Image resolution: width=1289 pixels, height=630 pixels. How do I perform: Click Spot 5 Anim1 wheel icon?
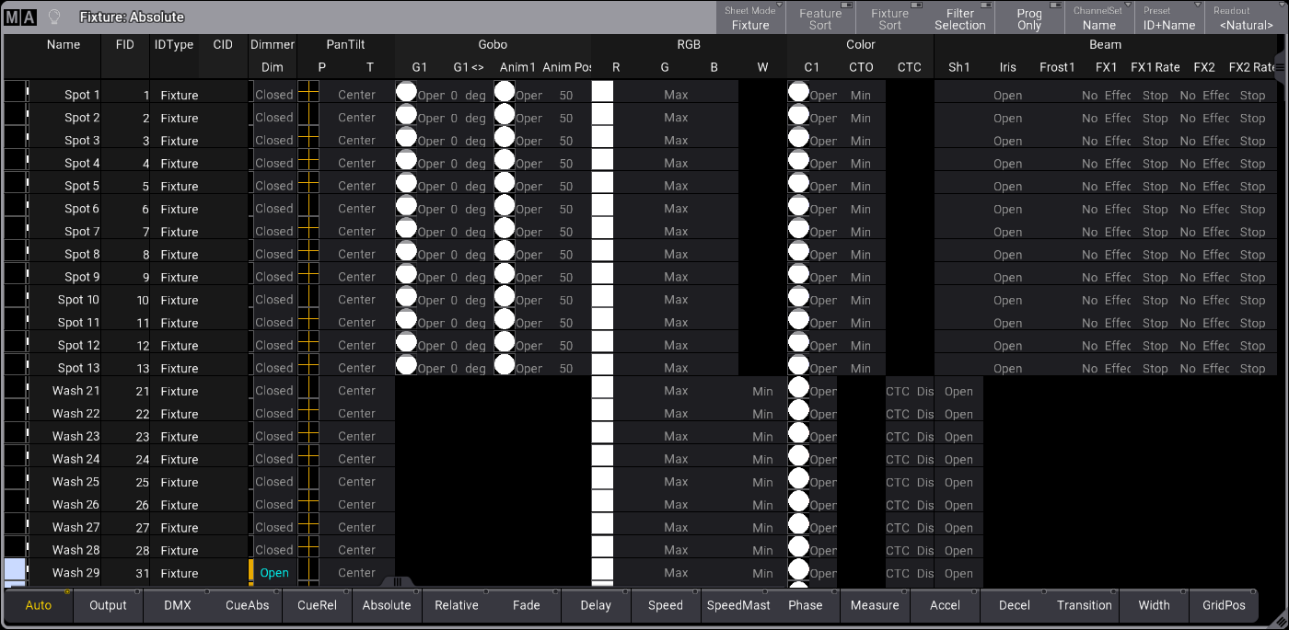[x=504, y=182]
